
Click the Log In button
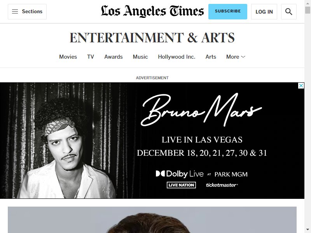pos(264,12)
